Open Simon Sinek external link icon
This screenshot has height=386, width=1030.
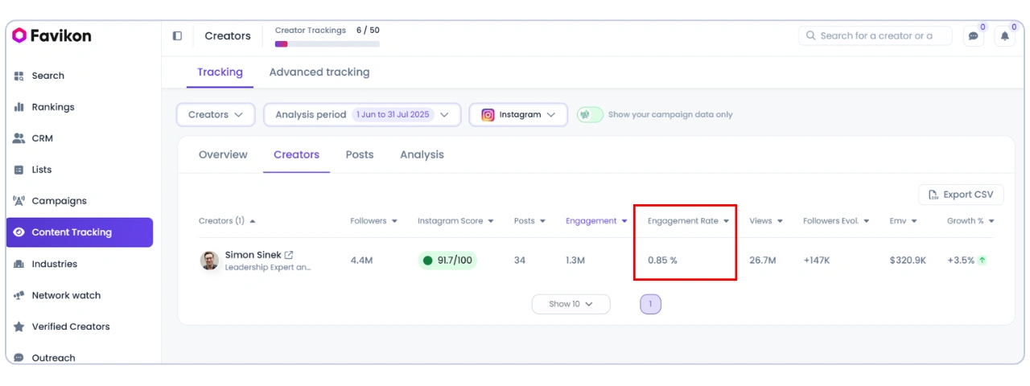289,255
